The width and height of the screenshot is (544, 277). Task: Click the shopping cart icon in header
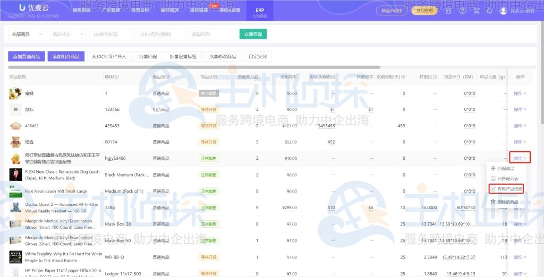[x=476, y=11]
